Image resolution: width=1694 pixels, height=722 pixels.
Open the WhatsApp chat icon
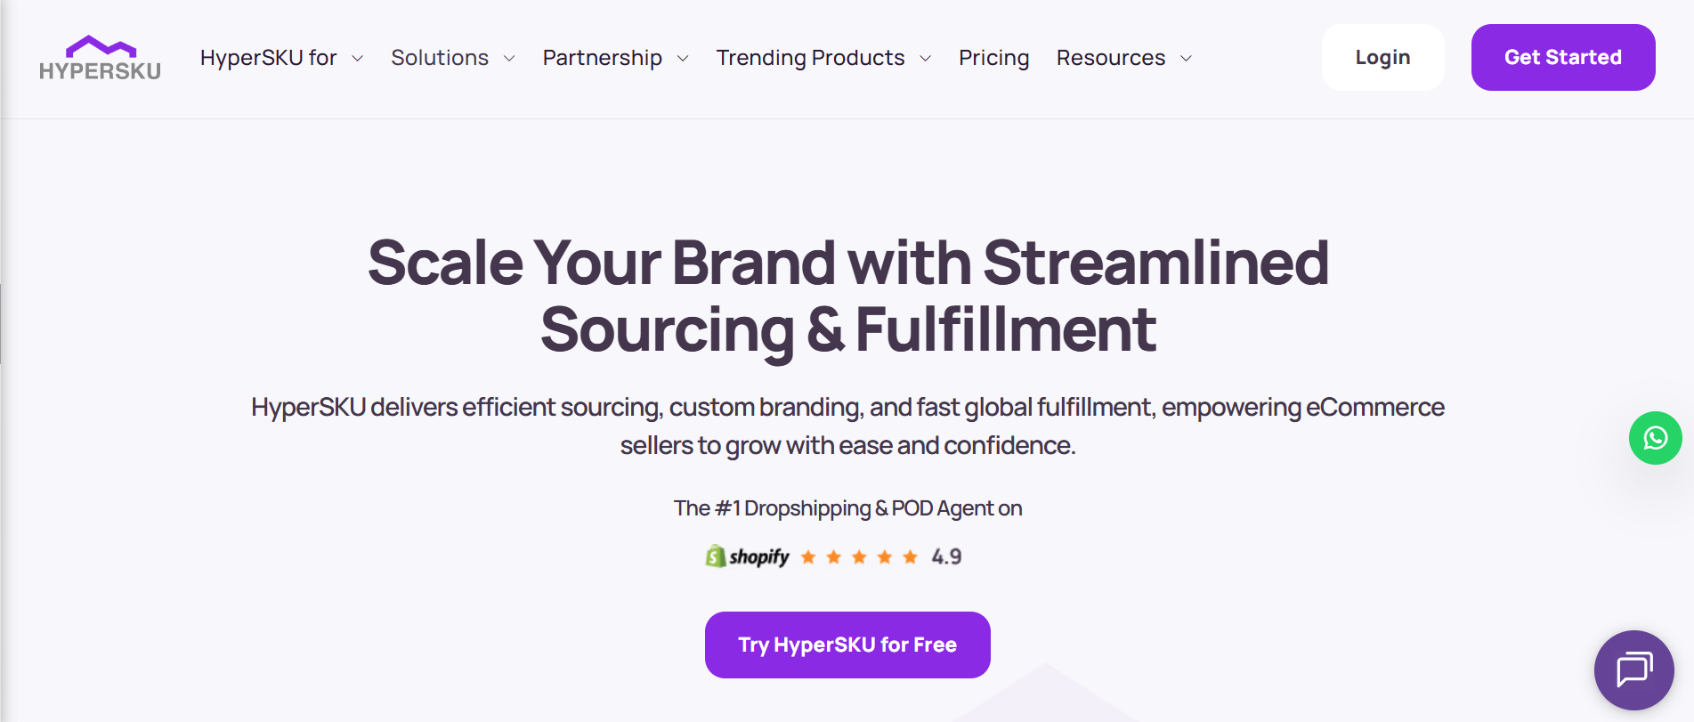click(x=1655, y=438)
